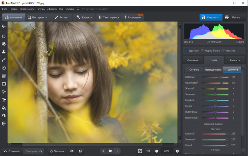This screenshot has width=248, height=156.
Task: Select the text tool in left sidebar
Action: 4,100
